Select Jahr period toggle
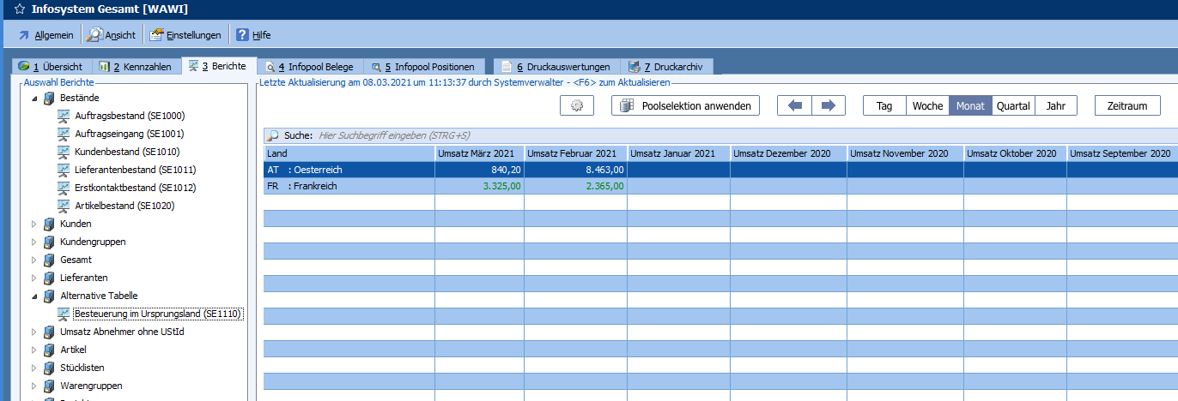 [1056, 105]
